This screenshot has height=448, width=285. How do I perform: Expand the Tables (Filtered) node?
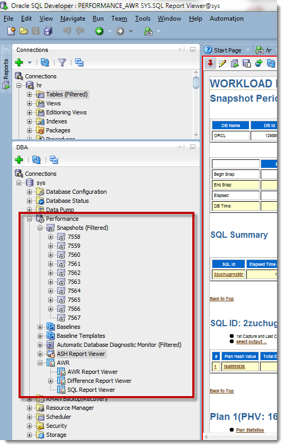29,94
